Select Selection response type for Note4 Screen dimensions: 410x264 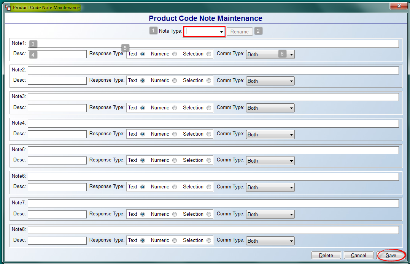click(x=209, y=134)
